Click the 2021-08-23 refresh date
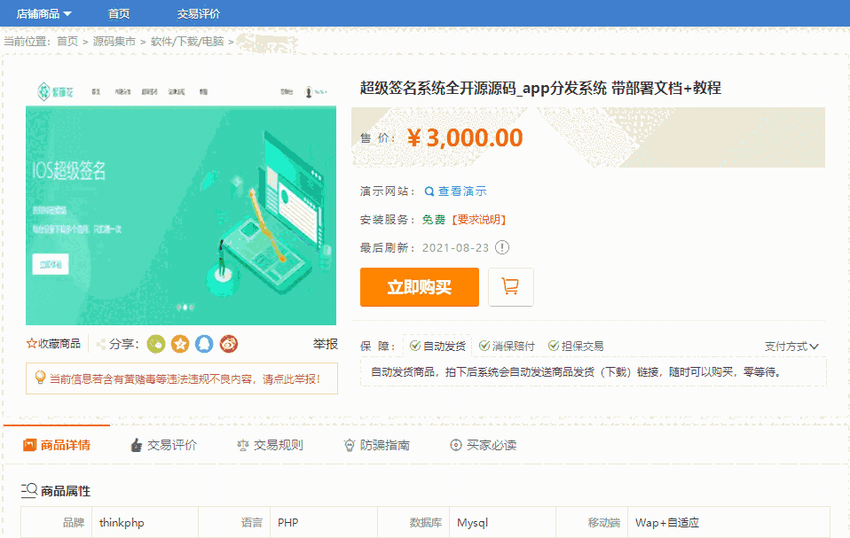Screen dimensions: 850x538 click(455, 247)
